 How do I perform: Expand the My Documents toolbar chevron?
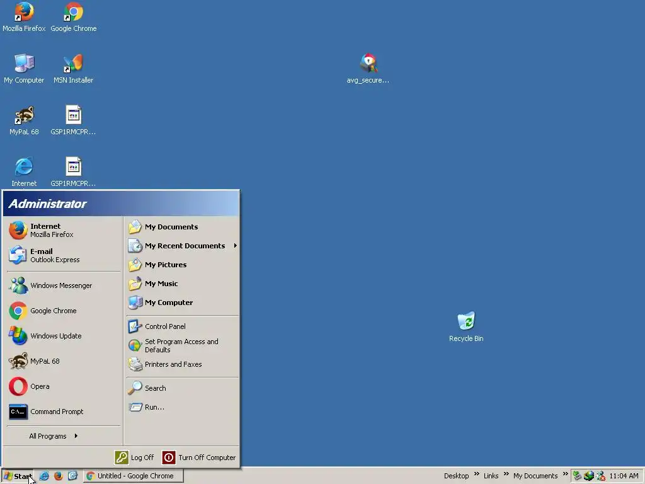coord(565,474)
